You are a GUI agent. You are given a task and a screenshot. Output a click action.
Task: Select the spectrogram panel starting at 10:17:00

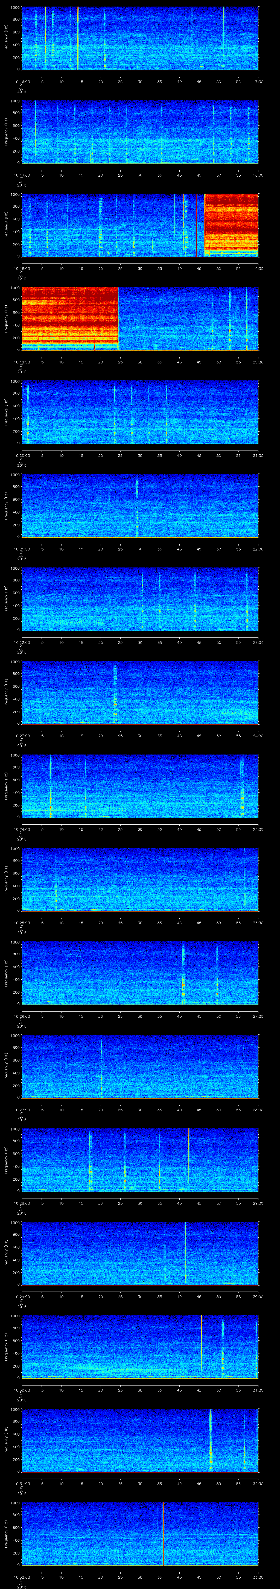[140, 131]
